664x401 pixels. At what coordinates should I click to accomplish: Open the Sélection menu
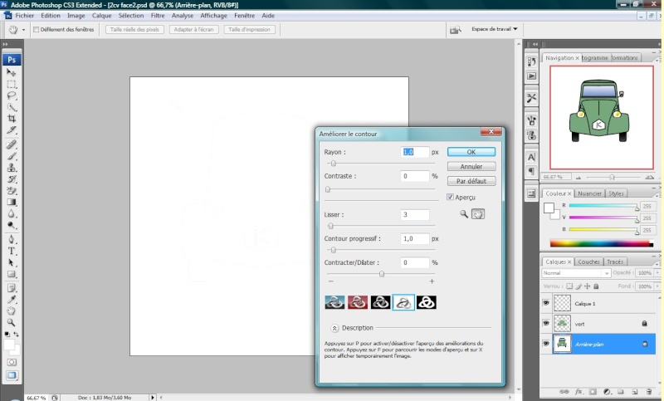pos(131,16)
